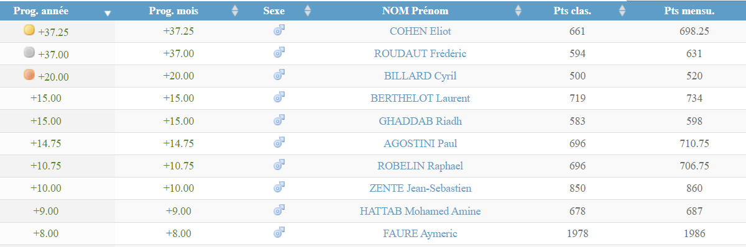Sort using the Pts clas. column arrows
This screenshot has height=247, width=746.
click(622, 11)
